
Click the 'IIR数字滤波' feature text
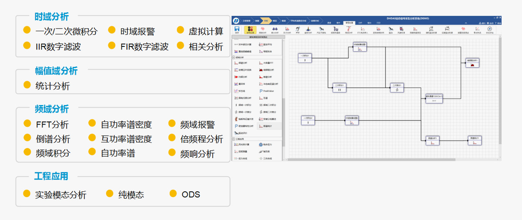[x=58, y=46]
